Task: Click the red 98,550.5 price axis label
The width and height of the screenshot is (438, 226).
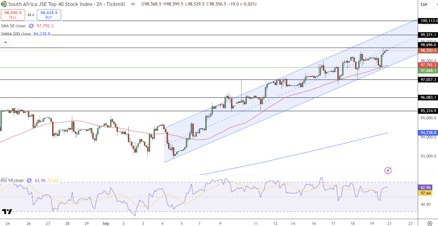Action: 428,50
